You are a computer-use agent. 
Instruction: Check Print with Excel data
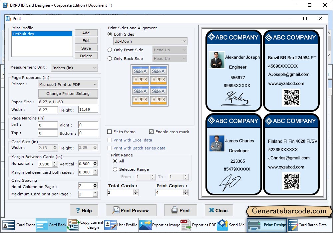coord(109,140)
